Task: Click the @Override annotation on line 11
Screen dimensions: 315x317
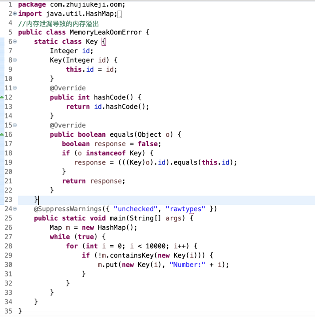Action: tap(68, 88)
